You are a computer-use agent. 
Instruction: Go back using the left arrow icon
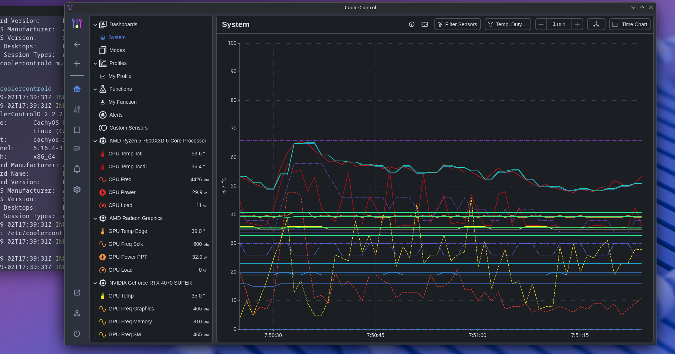(77, 44)
